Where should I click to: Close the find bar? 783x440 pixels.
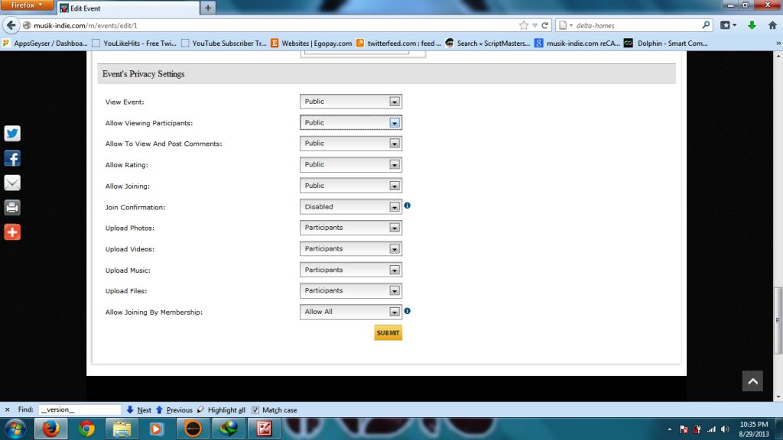[7, 409]
